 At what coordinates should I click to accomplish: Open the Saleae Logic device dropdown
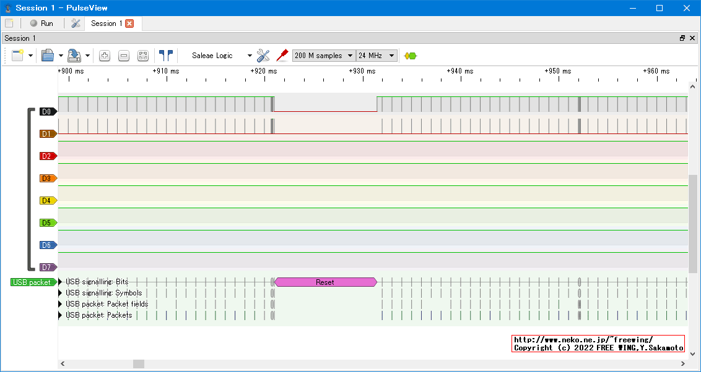[x=222, y=56]
